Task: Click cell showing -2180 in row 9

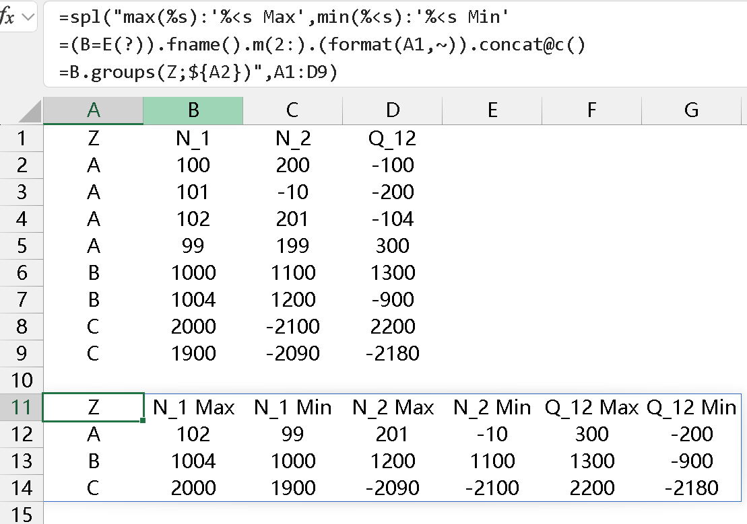Action: [393, 353]
